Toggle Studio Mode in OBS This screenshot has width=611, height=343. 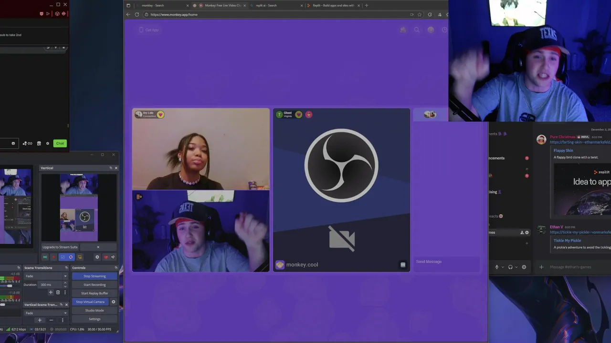(x=95, y=310)
